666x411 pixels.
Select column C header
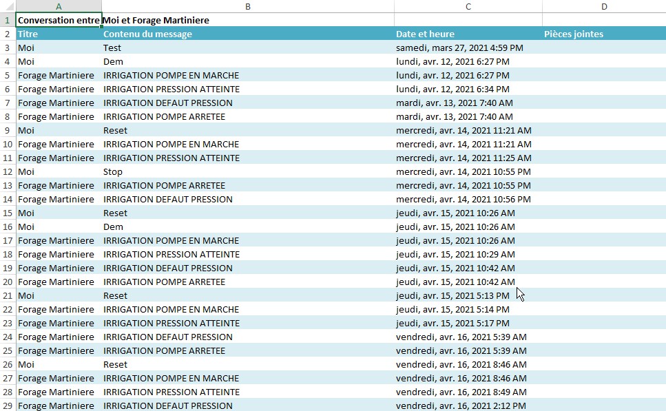point(468,6)
